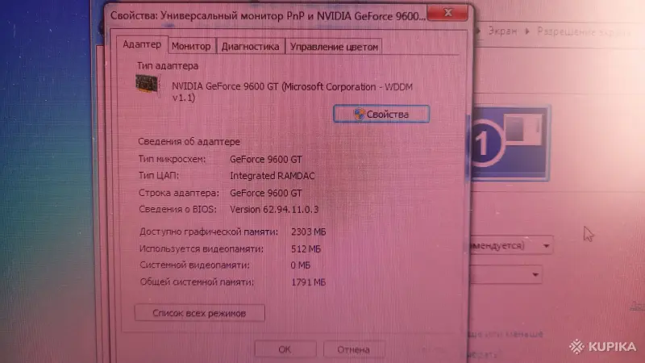
Task: Select monitor 1 thumbnail in background window
Action: point(510,143)
